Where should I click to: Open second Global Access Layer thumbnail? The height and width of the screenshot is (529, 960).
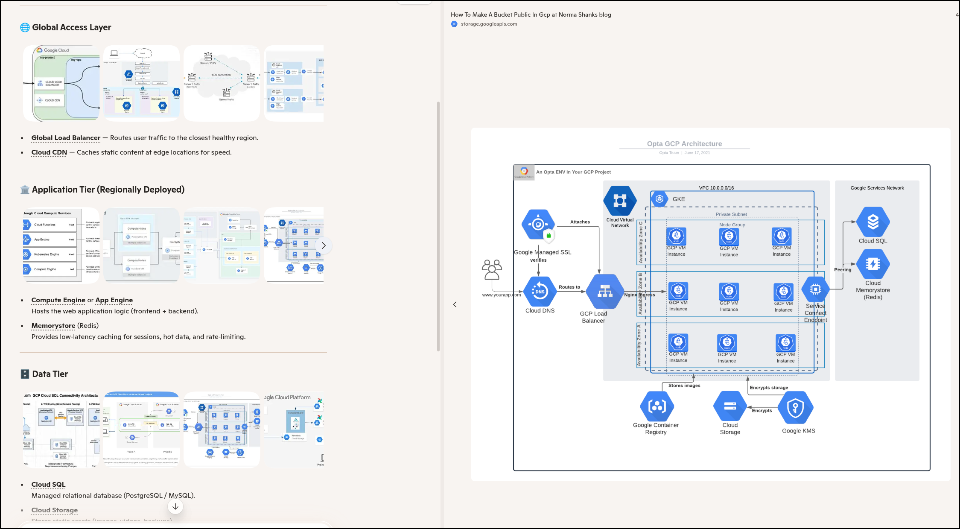(141, 83)
